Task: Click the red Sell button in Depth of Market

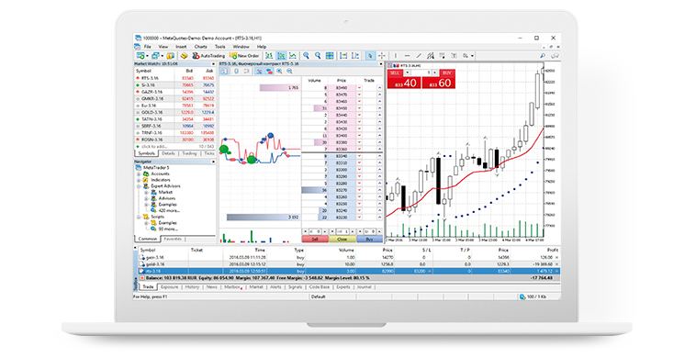Action: tap(315, 239)
